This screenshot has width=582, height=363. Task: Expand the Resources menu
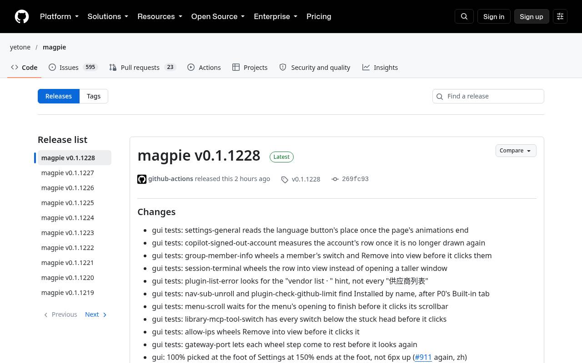pyautogui.click(x=160, y=16)
